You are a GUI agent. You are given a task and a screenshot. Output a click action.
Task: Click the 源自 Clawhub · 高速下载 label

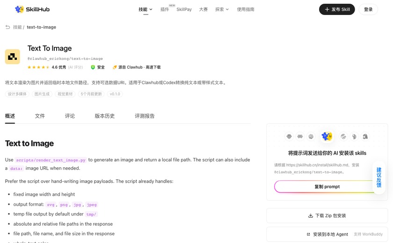pos(139,67)
